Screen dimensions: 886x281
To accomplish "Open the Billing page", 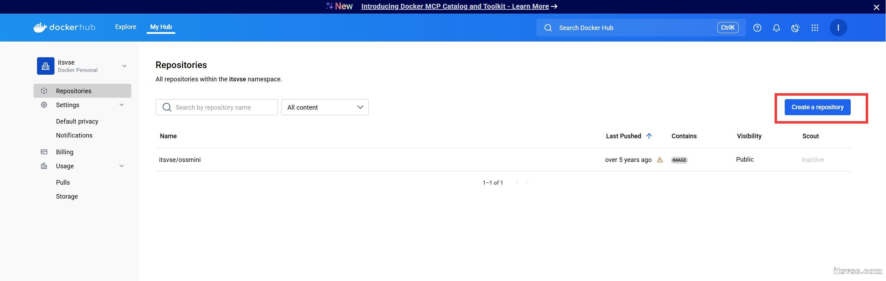I will 65,152.
